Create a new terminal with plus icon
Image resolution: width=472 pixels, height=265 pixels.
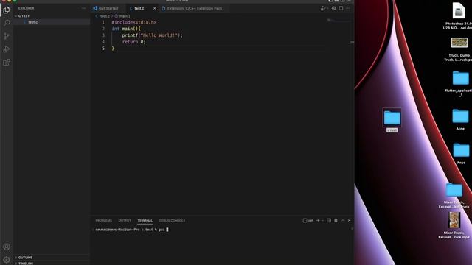[x=318, y=221]
